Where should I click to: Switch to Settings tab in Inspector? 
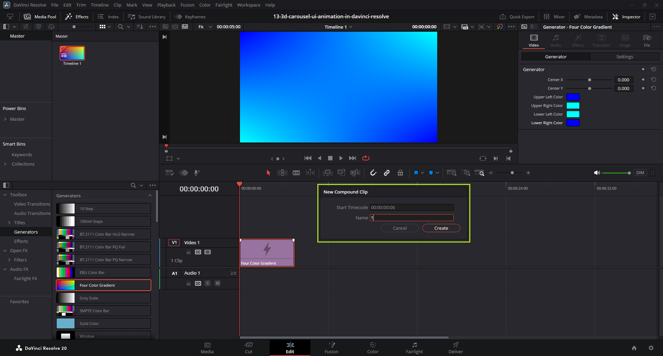point(624,57)
